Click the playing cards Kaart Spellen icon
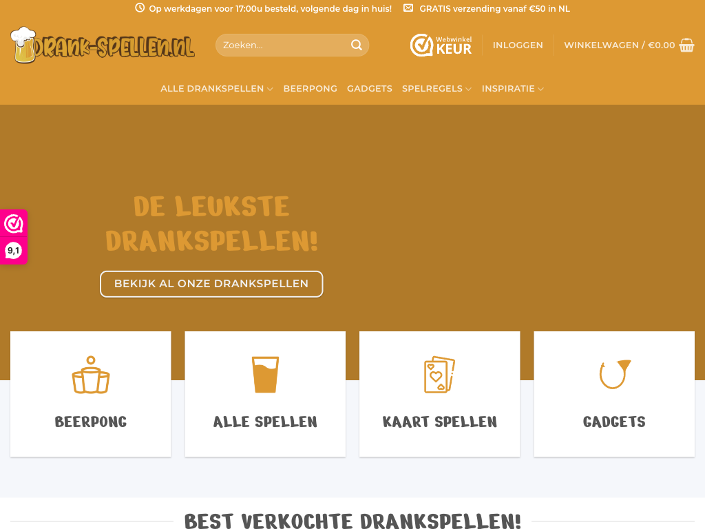 coord(440,375)
